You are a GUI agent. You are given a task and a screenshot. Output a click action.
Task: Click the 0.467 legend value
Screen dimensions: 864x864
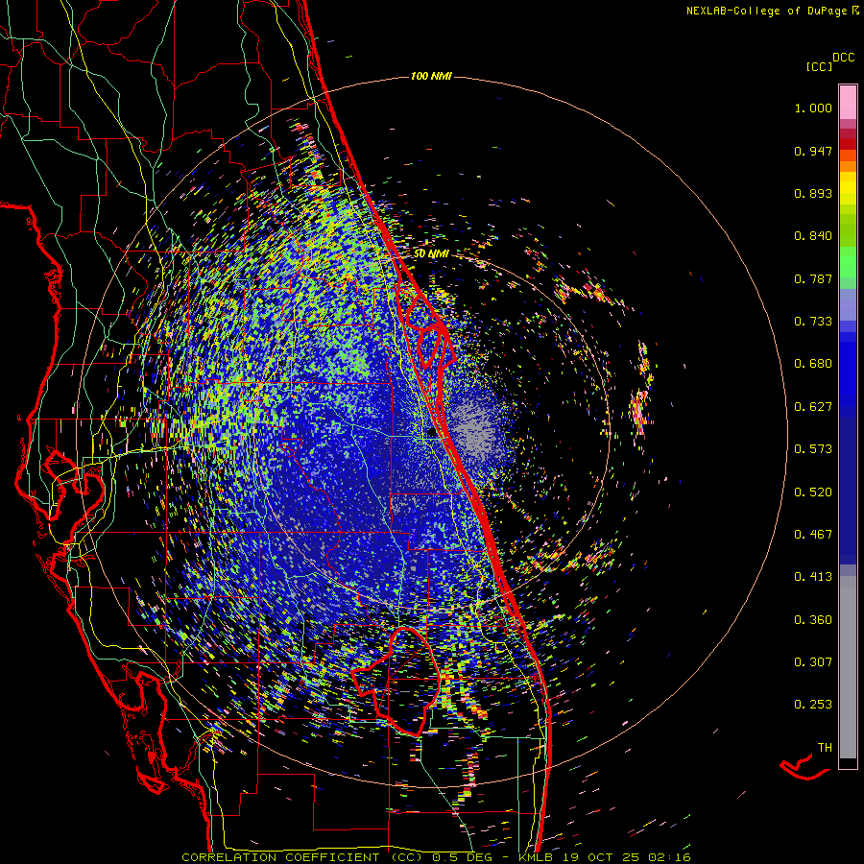click(813, 535)
